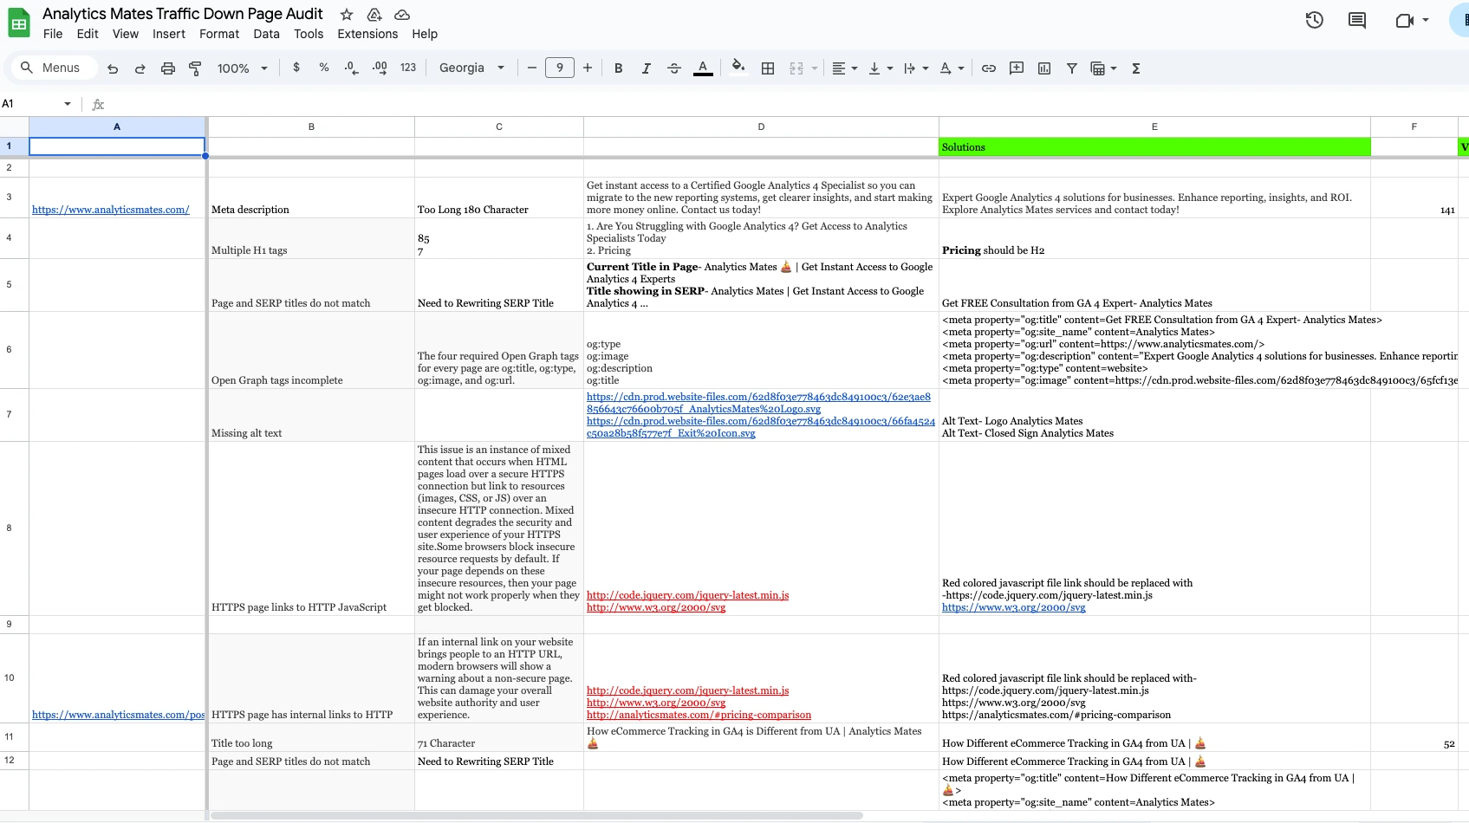Open version history clock icon
This screenshot has width=1469, height=823.
[x=1315, y=20]
